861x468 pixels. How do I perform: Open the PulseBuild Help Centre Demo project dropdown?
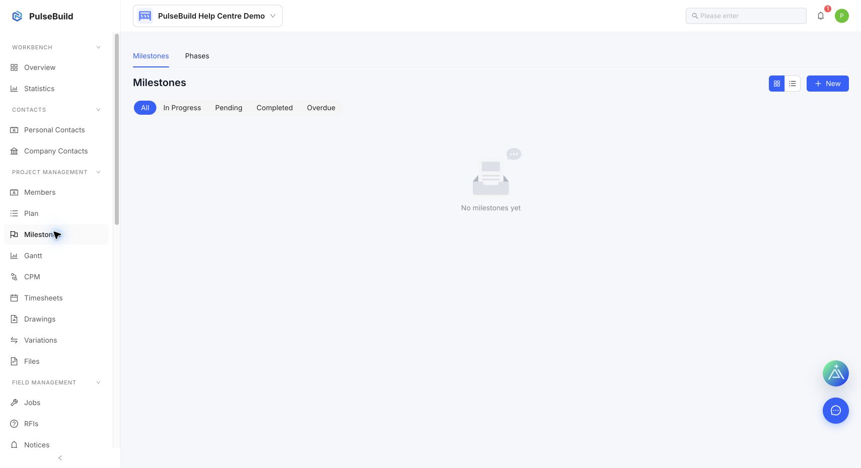pos(207,16)
